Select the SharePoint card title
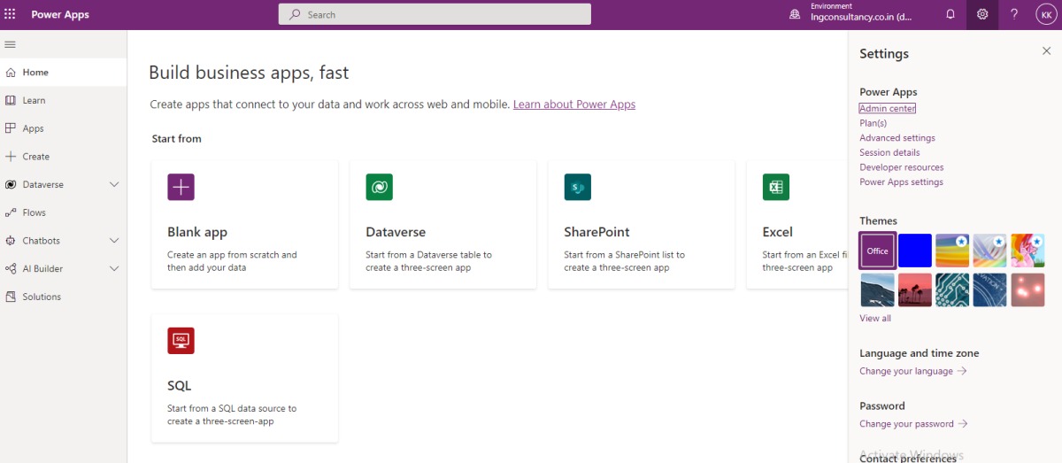 click(596, 232)
